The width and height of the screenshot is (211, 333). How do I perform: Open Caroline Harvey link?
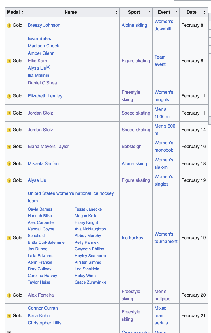pyautogui.click(x=43, y=276)
